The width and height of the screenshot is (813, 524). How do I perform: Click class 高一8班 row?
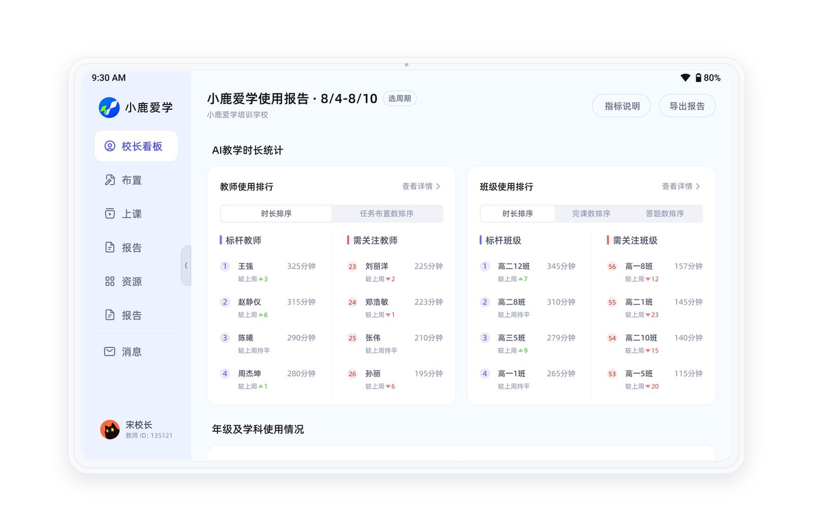click(655, 272)
